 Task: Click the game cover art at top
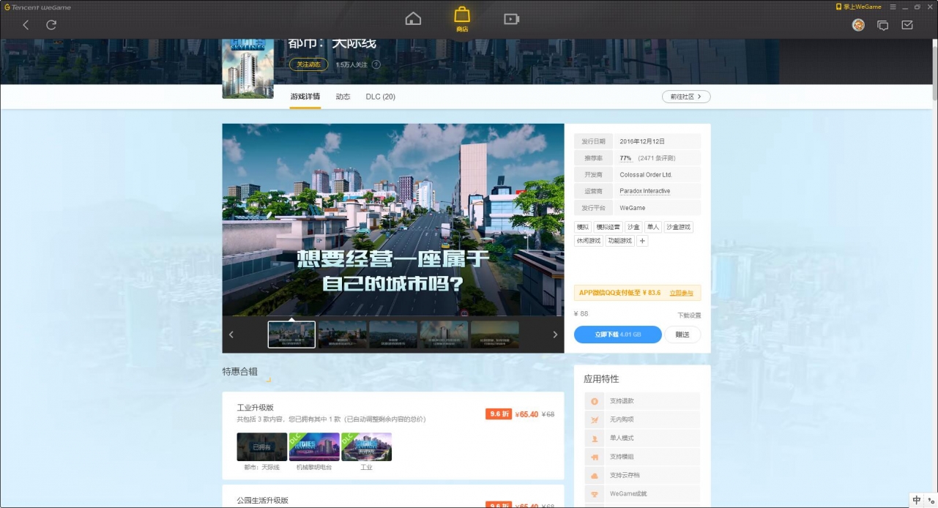click(x=247, y=68)
